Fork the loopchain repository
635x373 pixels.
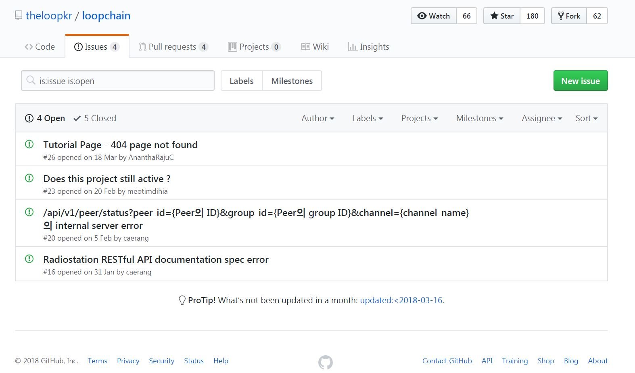[x=569, y=16]
